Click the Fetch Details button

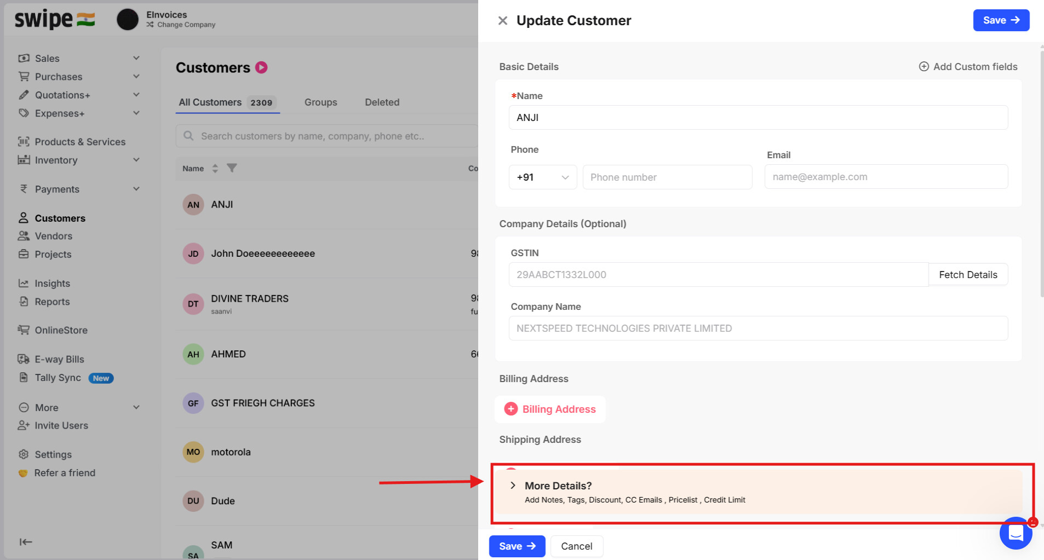tap(968, 275)
